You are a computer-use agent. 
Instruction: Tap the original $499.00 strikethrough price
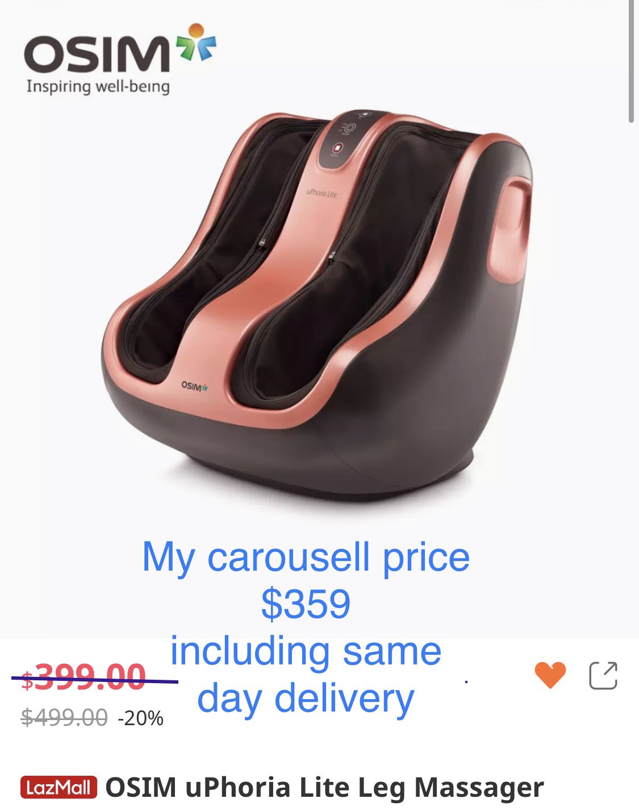64,718
